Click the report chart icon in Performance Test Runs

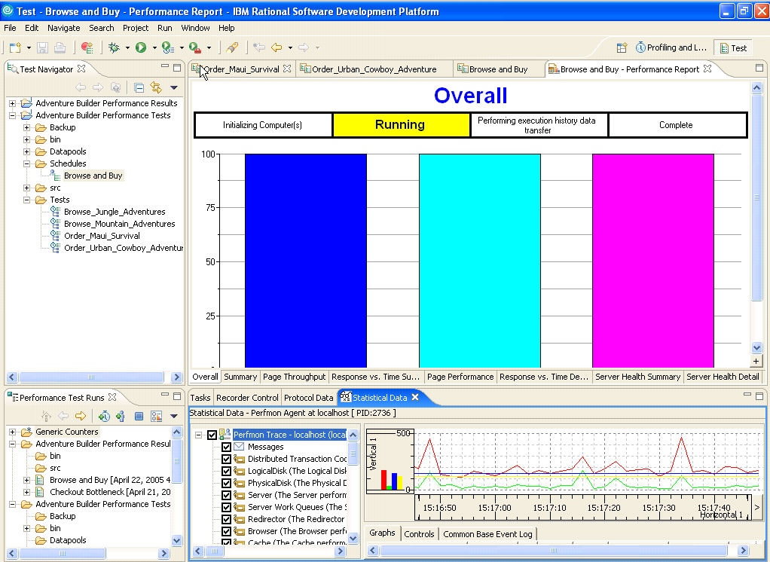pyautogui.click(x=156, y=416)
